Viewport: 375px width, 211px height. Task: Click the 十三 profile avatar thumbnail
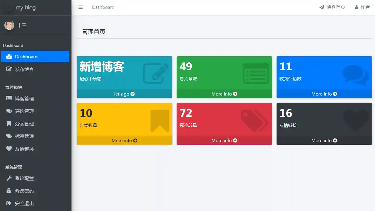(x=9, y=25)
